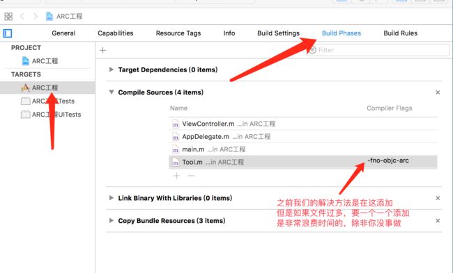Go back with the left chevron
This screenshot has width=453, height=273.
tap(22, 17)
